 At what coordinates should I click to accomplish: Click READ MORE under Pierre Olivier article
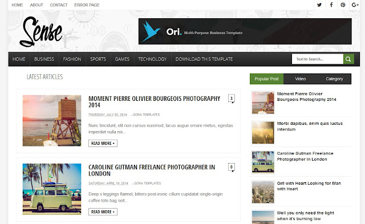pyautogui.click(x=103, y=143)
